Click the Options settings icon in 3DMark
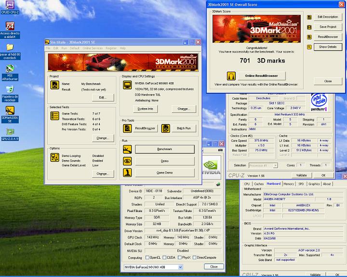This screenshot has height=277, width=347. point(54,158)
